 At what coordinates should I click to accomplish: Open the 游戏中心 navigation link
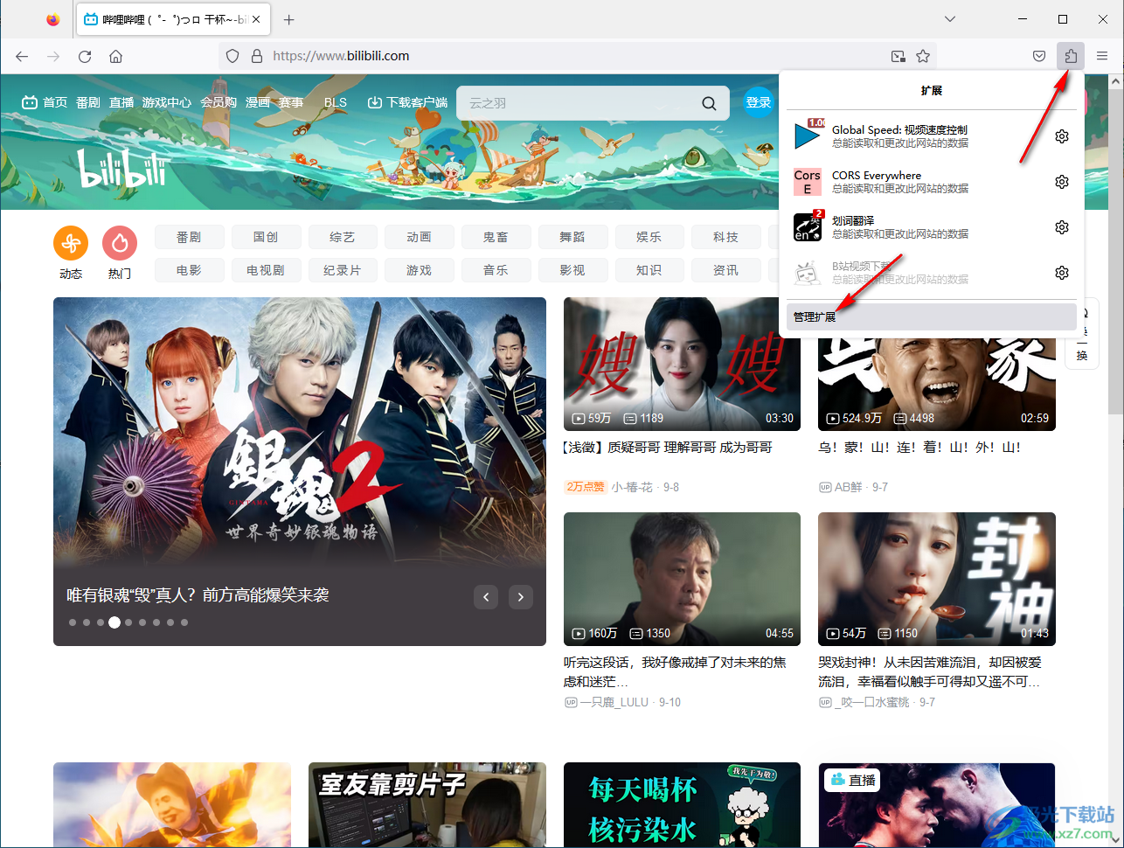[166, 102]
